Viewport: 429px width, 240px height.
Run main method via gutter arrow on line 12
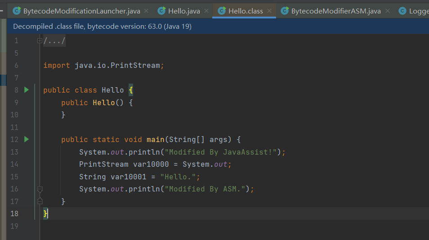pyautogui.click(x=27, y=139)
